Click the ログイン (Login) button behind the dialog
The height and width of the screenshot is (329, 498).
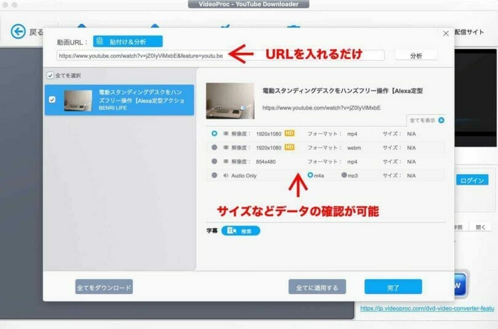click(x=472, y=180)
